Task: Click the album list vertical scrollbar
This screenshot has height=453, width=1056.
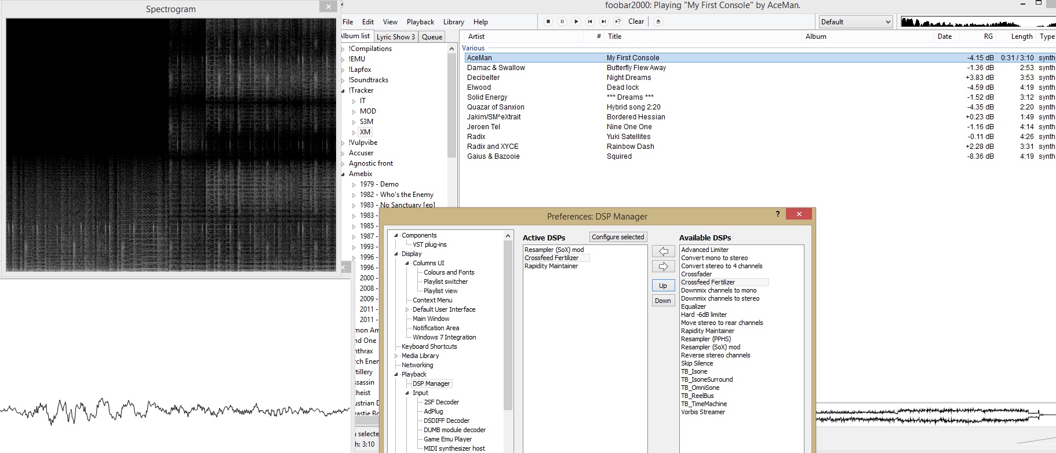Action: click(x=452, y=105)
